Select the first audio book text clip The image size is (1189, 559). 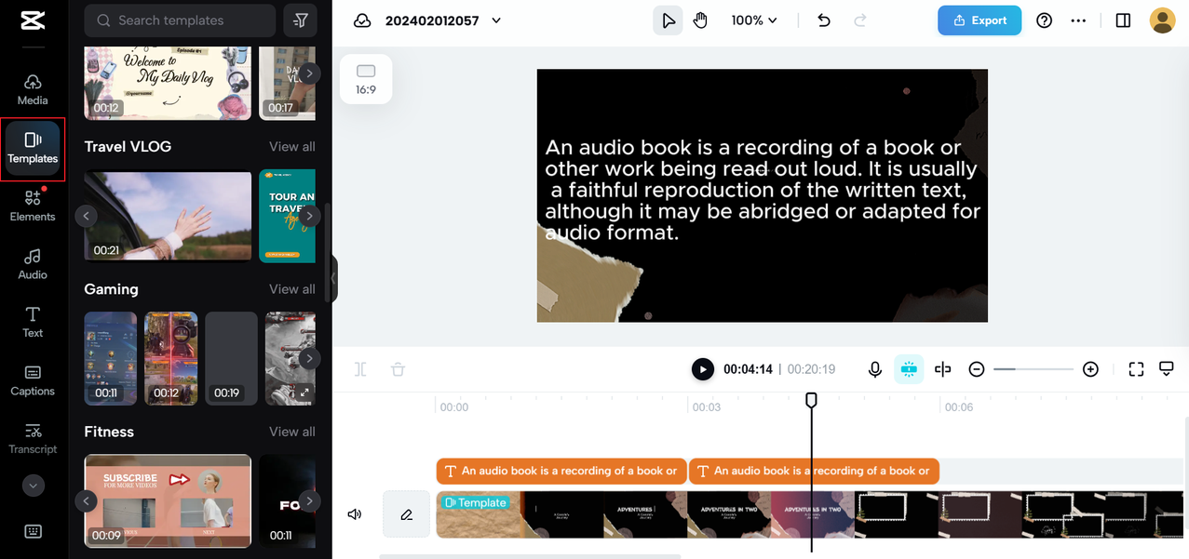coord(561,471)
